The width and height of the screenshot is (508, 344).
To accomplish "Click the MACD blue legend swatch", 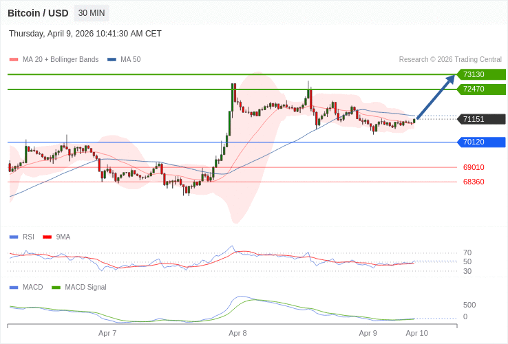I will pos(14,288).
